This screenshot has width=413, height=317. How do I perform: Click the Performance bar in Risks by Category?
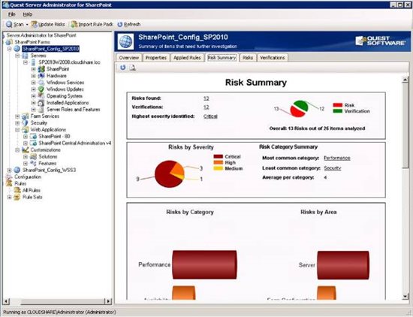tap(204, 265)
